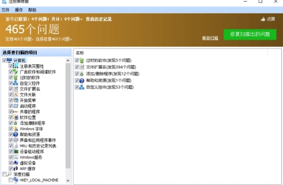Uncheck 文件扩展名(发现394个问题) result checkbox
This screenshot has height=185, width=283.
point(77,67)
